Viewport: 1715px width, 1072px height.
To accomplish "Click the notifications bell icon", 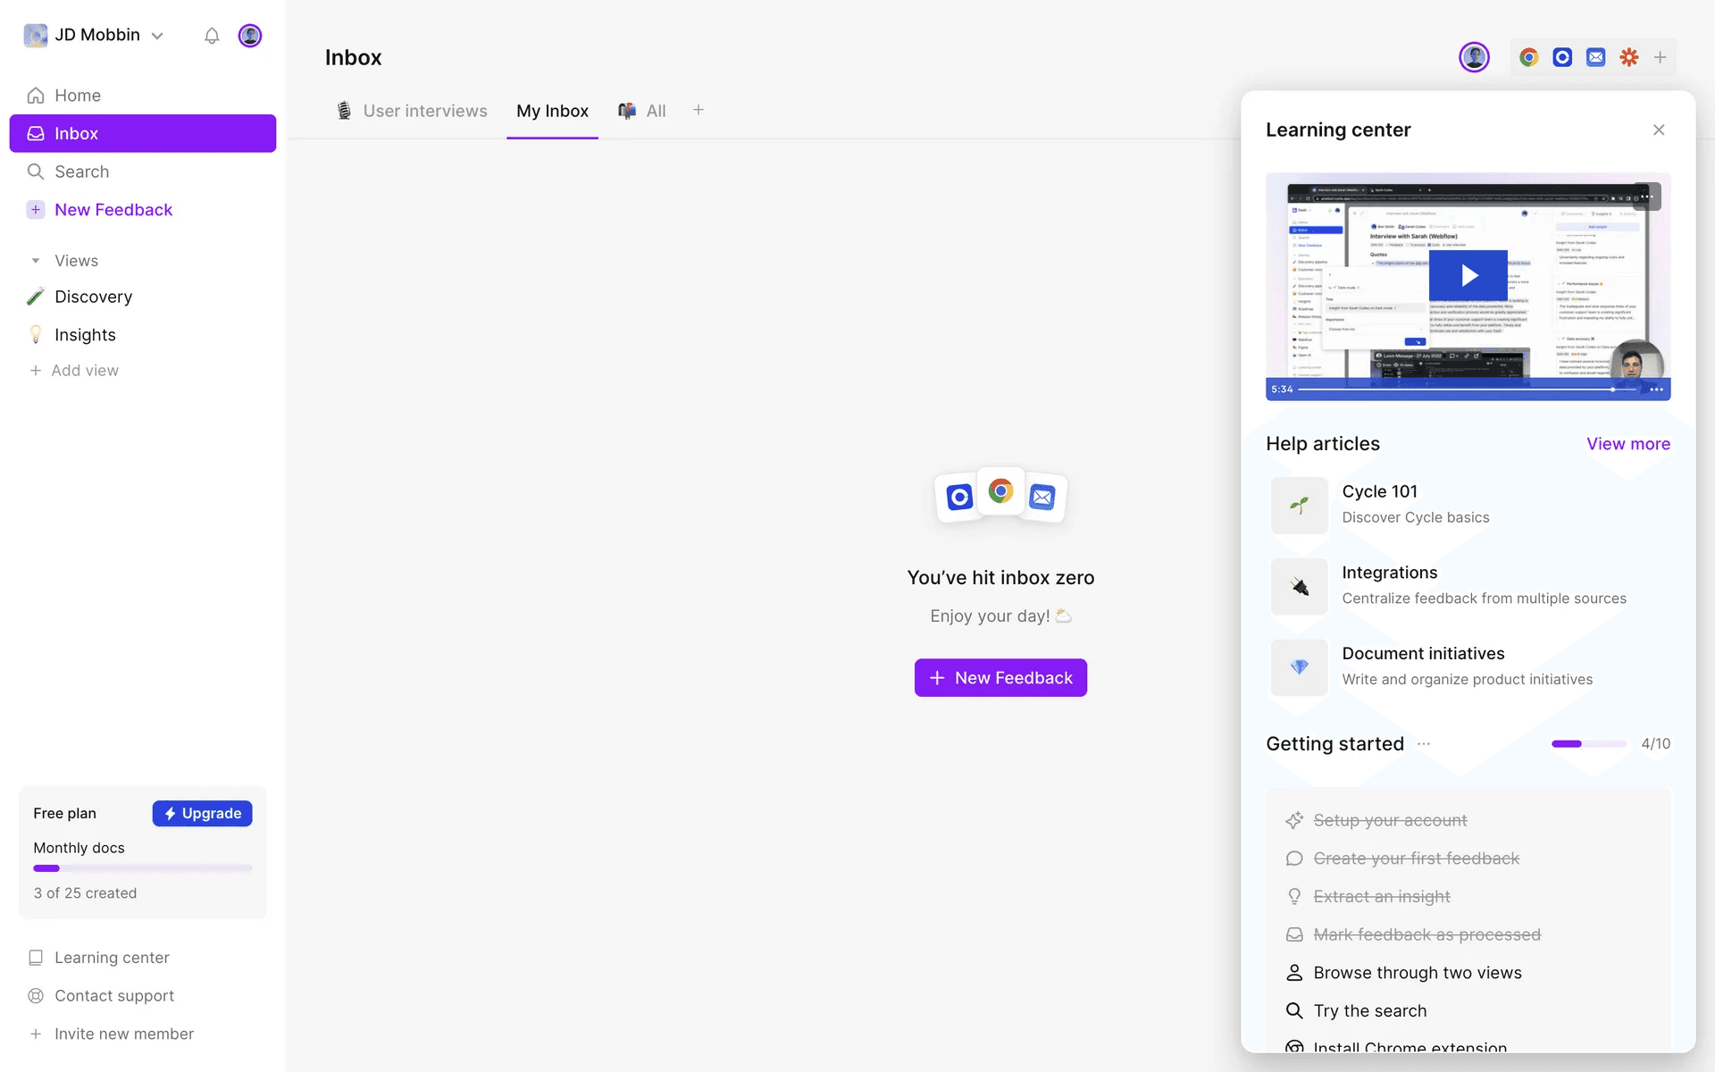I will (x=212, y=36).
